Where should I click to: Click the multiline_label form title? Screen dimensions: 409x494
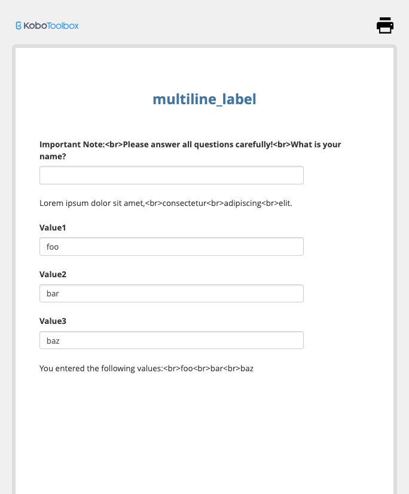pos(204,99)
